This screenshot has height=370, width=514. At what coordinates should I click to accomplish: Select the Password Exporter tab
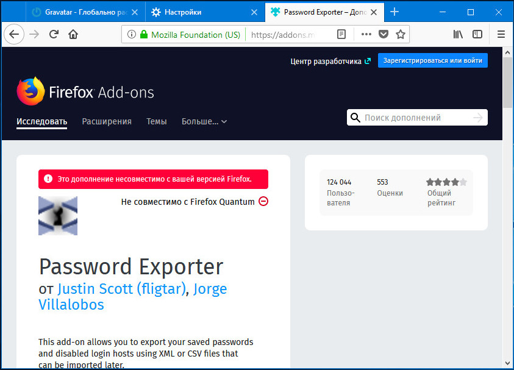click(x=324, y=12)
